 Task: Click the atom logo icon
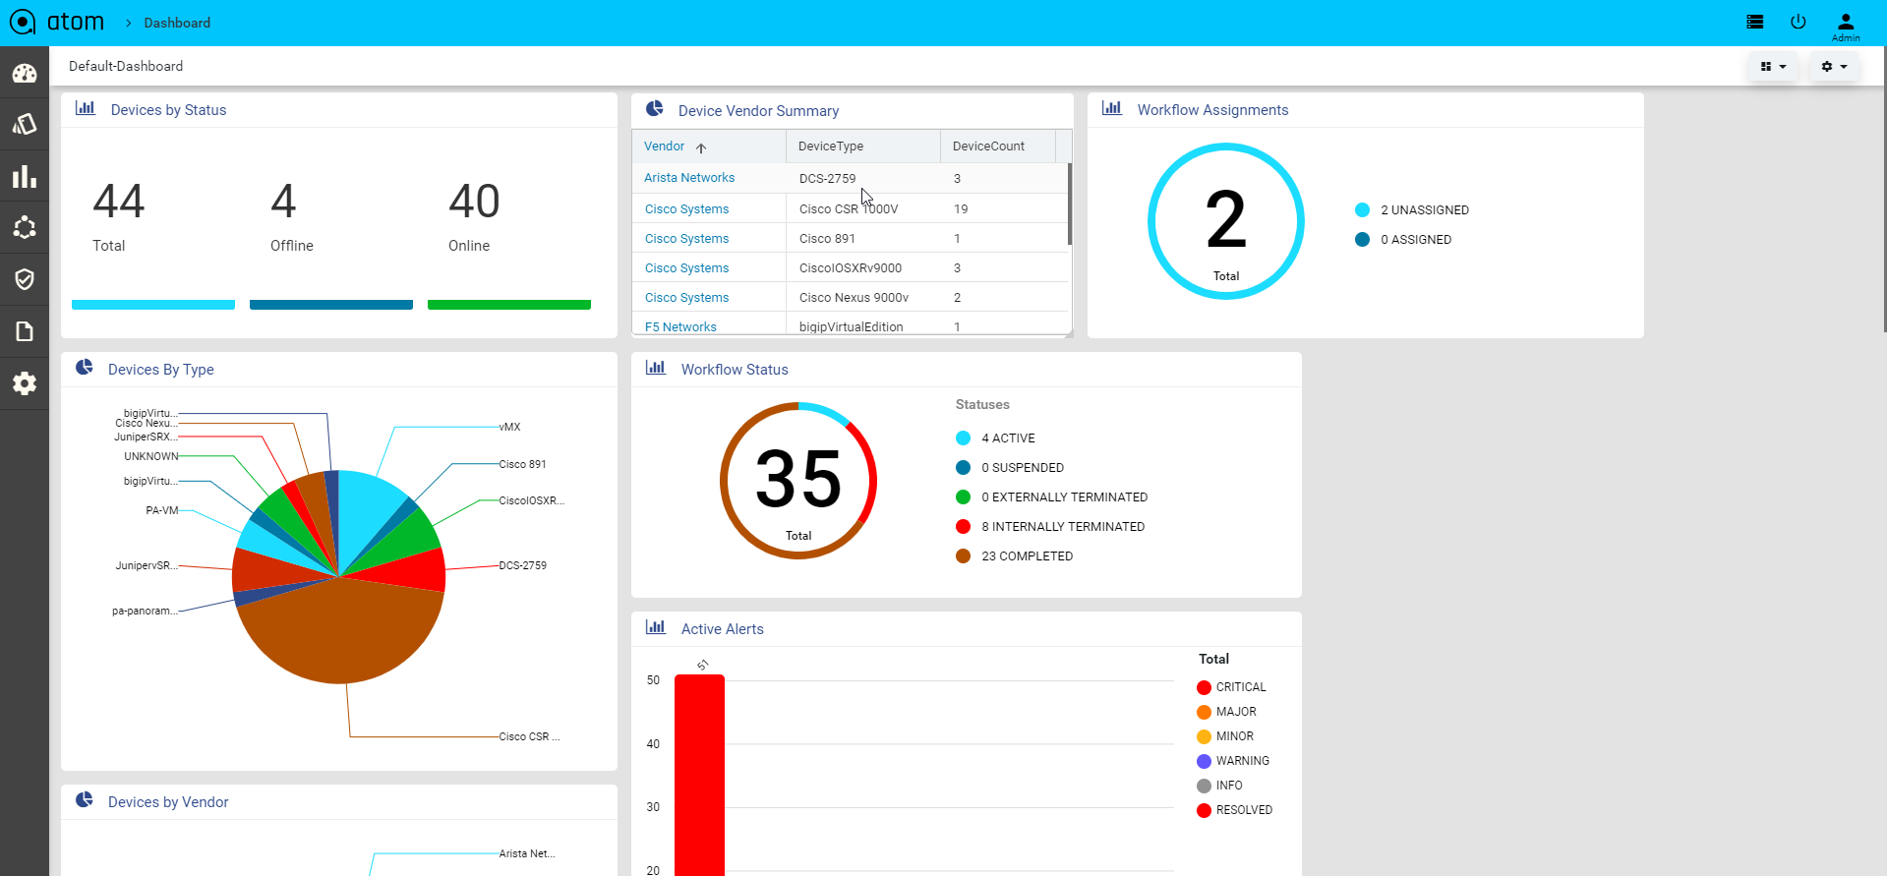(22, 22)
